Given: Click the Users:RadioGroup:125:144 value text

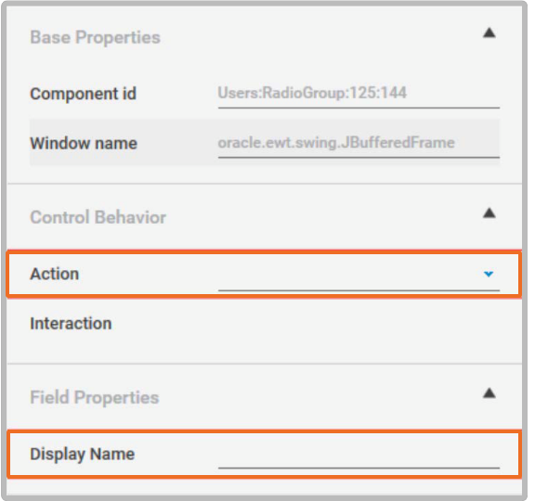Looking at the screenshot, I should pyautogui.click(x=312, y=93).
